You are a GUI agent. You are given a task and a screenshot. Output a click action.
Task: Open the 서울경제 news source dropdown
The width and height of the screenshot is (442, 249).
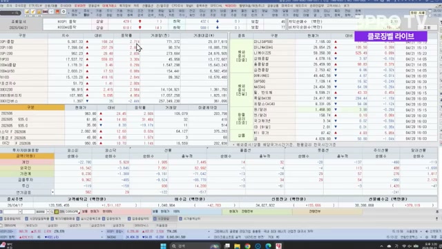click(x=421, y=232)
